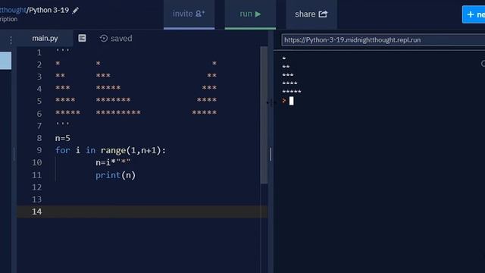Screen dimensions: 485x273
Task: Click the n=5 code on line 8
Action: point(63,138)
